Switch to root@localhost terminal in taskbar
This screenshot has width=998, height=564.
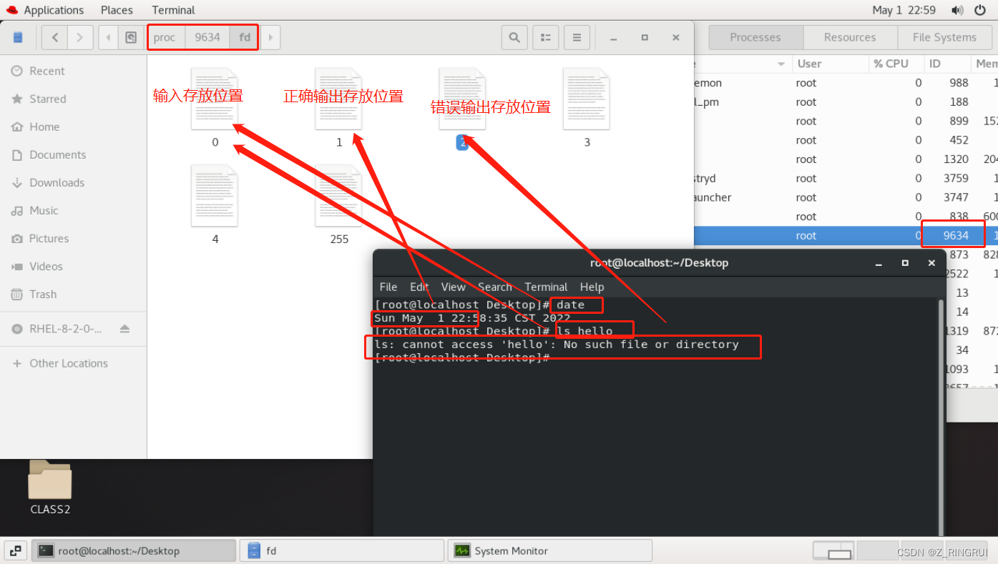tap(134, 550)
